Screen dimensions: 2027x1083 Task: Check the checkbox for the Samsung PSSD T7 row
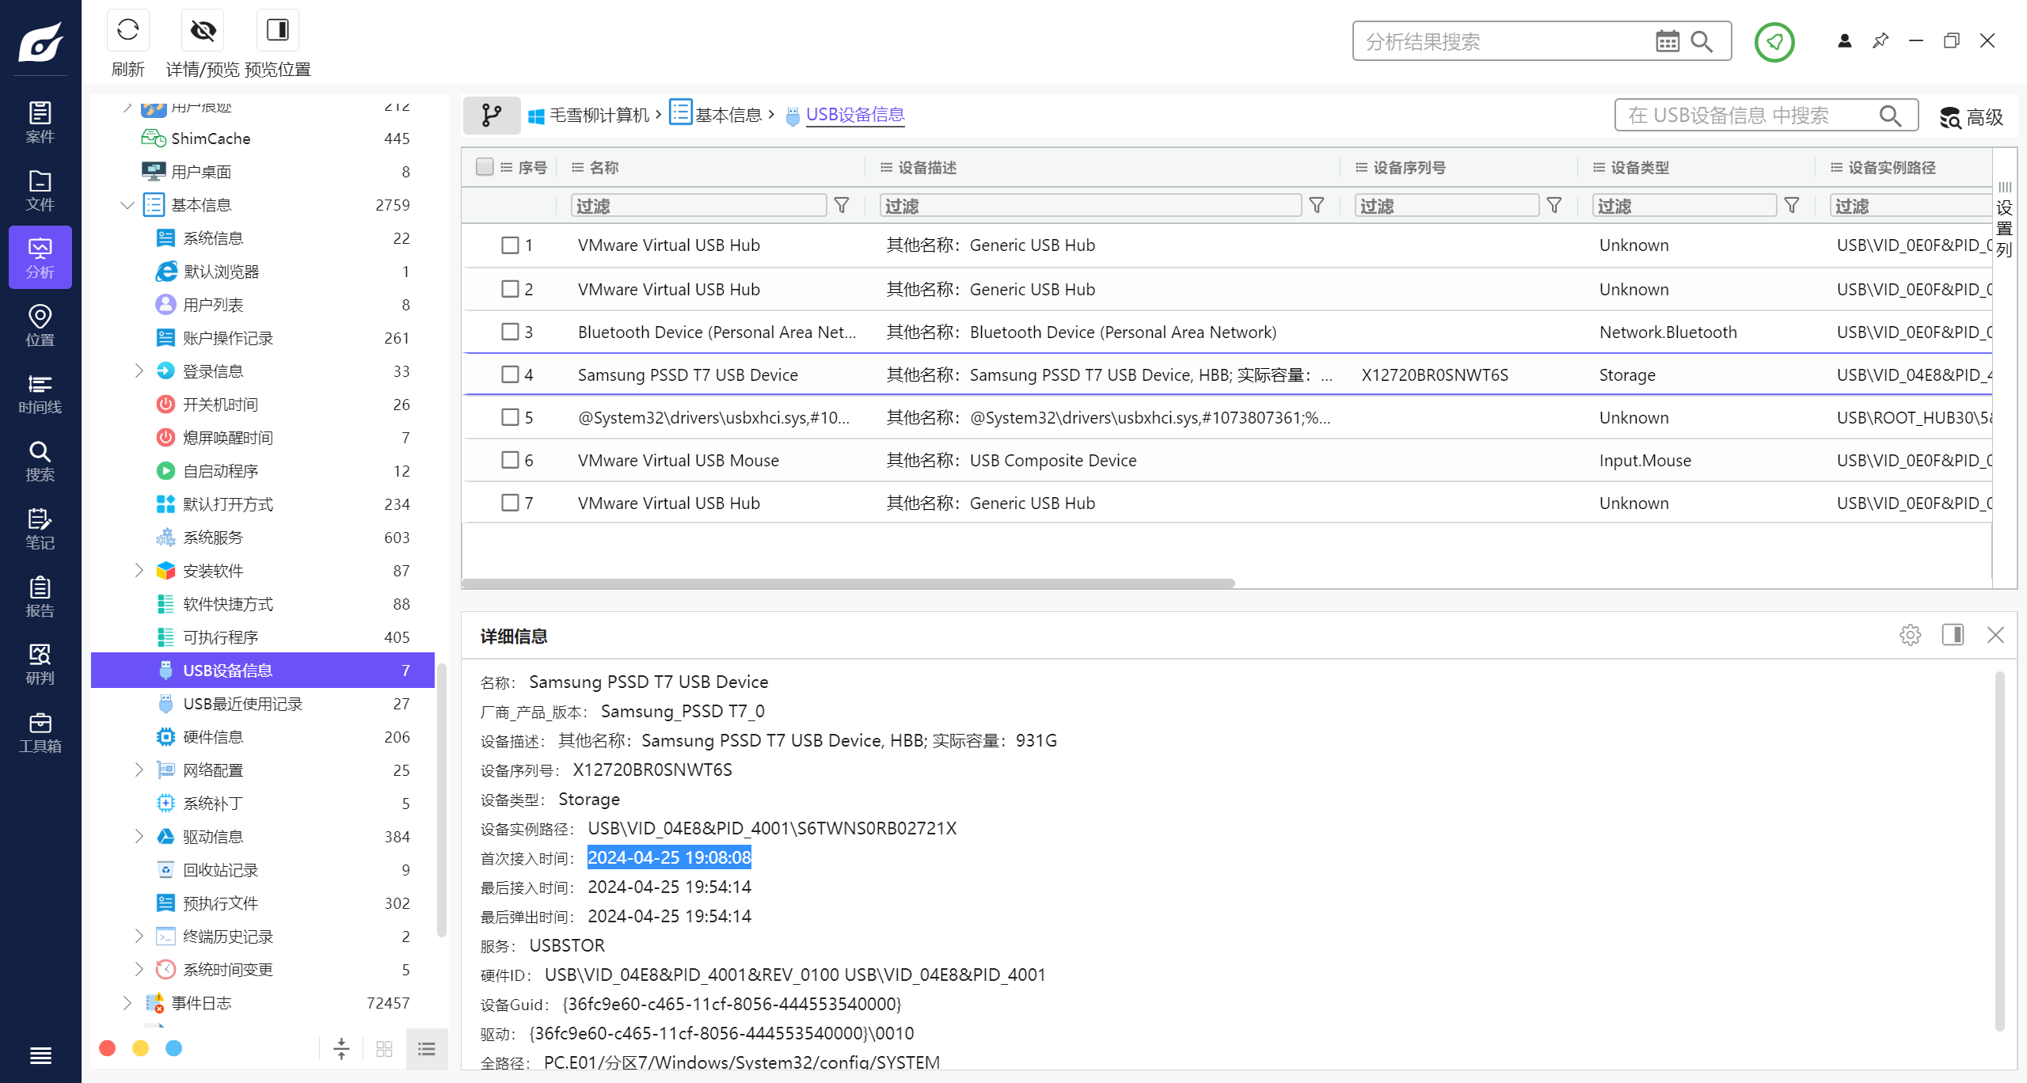[x=510, y=374]
